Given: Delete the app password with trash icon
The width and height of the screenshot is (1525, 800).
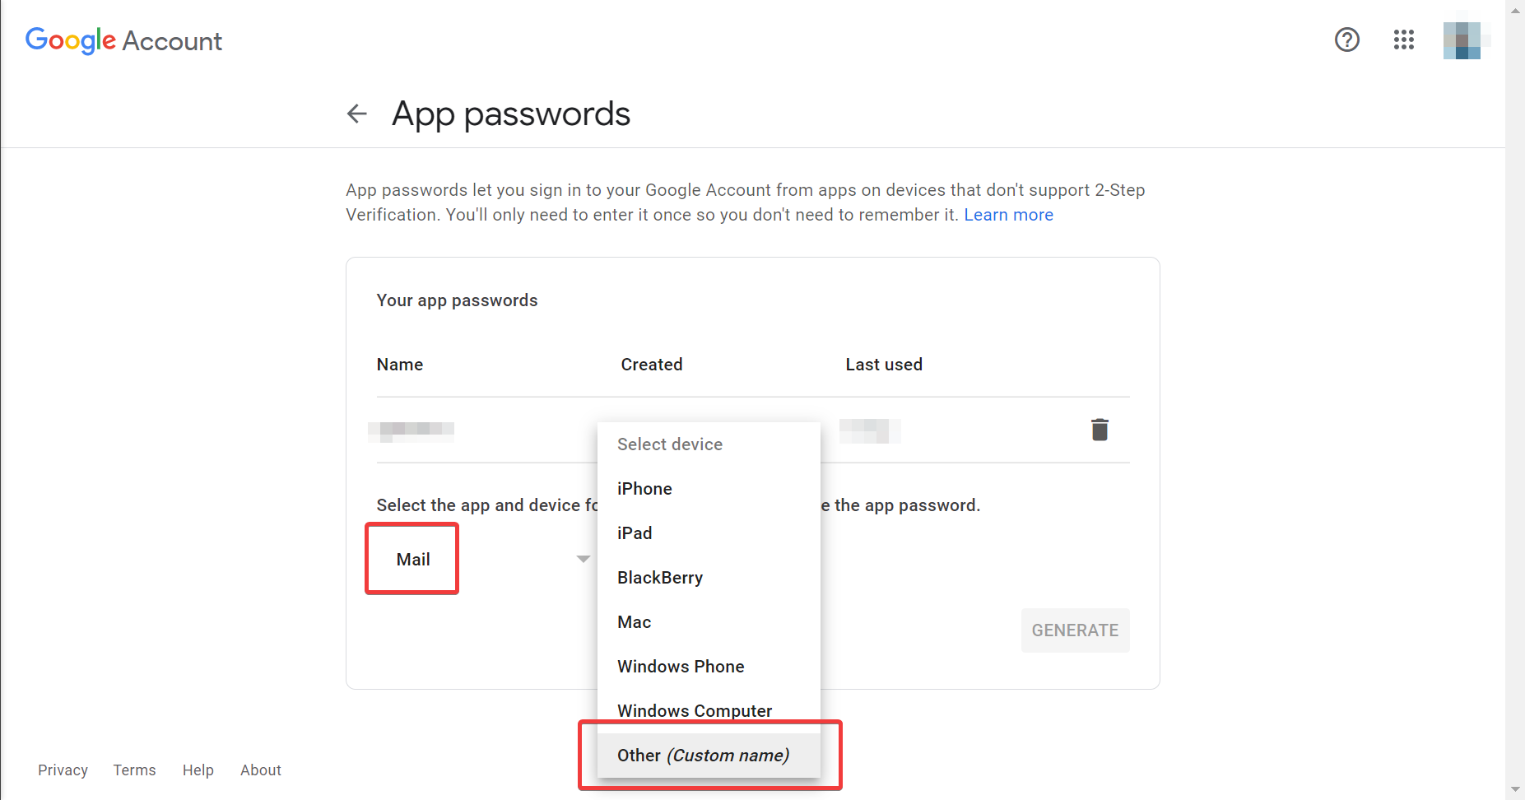Looking at the screenshot, I should [x=1100, y=430].
